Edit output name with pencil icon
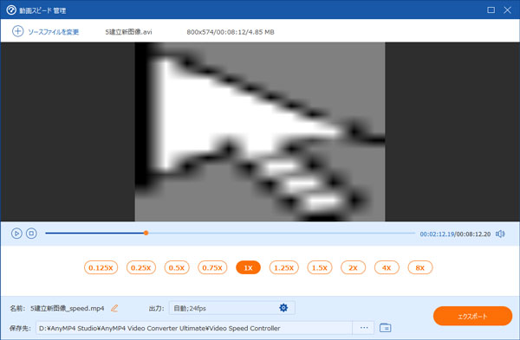 coord(114,308)
